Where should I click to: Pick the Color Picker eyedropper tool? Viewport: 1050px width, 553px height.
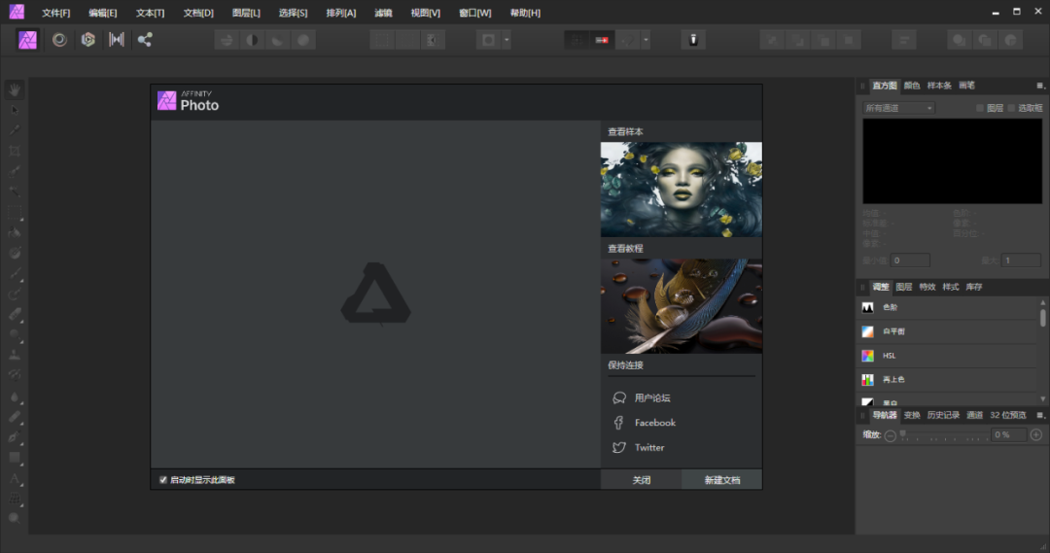(14, 130)
